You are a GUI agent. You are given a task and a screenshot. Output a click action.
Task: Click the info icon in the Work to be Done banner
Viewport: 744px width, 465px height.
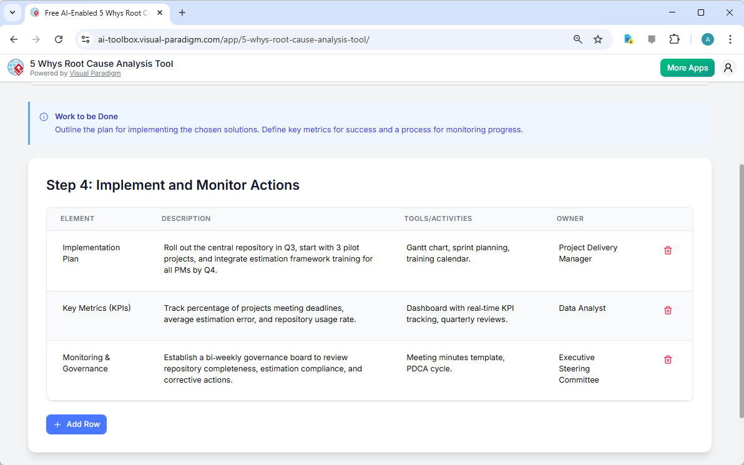43,117
